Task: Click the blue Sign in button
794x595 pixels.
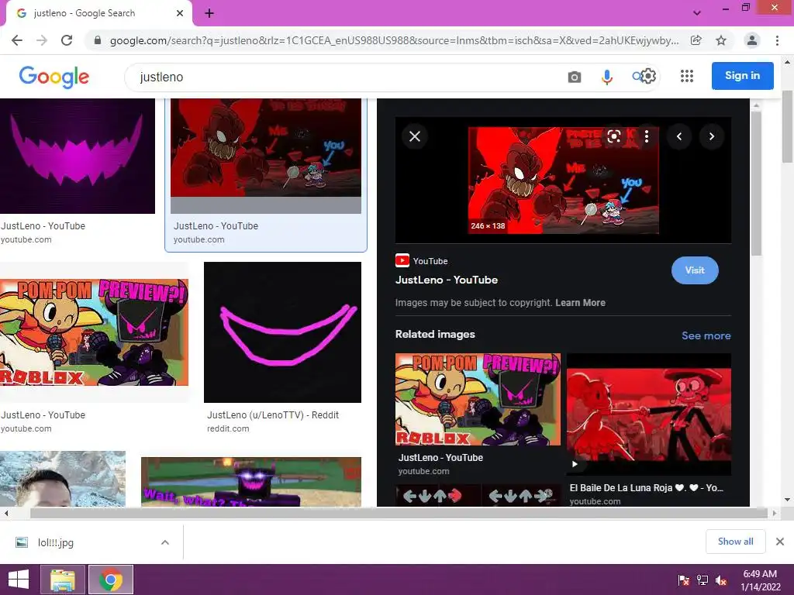Action: click(x=742, y=76)
